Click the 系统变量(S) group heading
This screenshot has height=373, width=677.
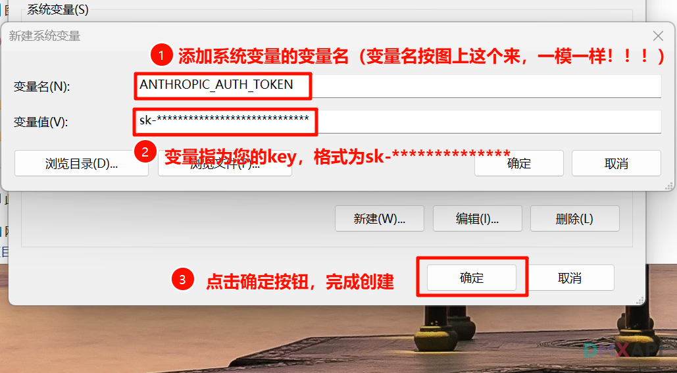58,9
